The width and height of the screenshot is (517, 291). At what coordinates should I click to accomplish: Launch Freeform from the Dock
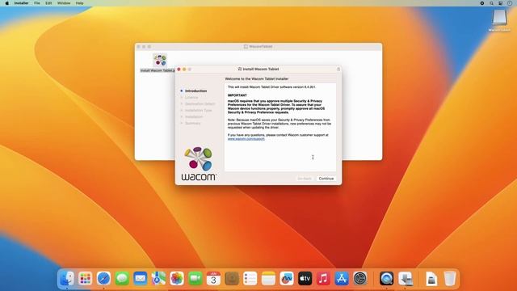click(287, 279)
